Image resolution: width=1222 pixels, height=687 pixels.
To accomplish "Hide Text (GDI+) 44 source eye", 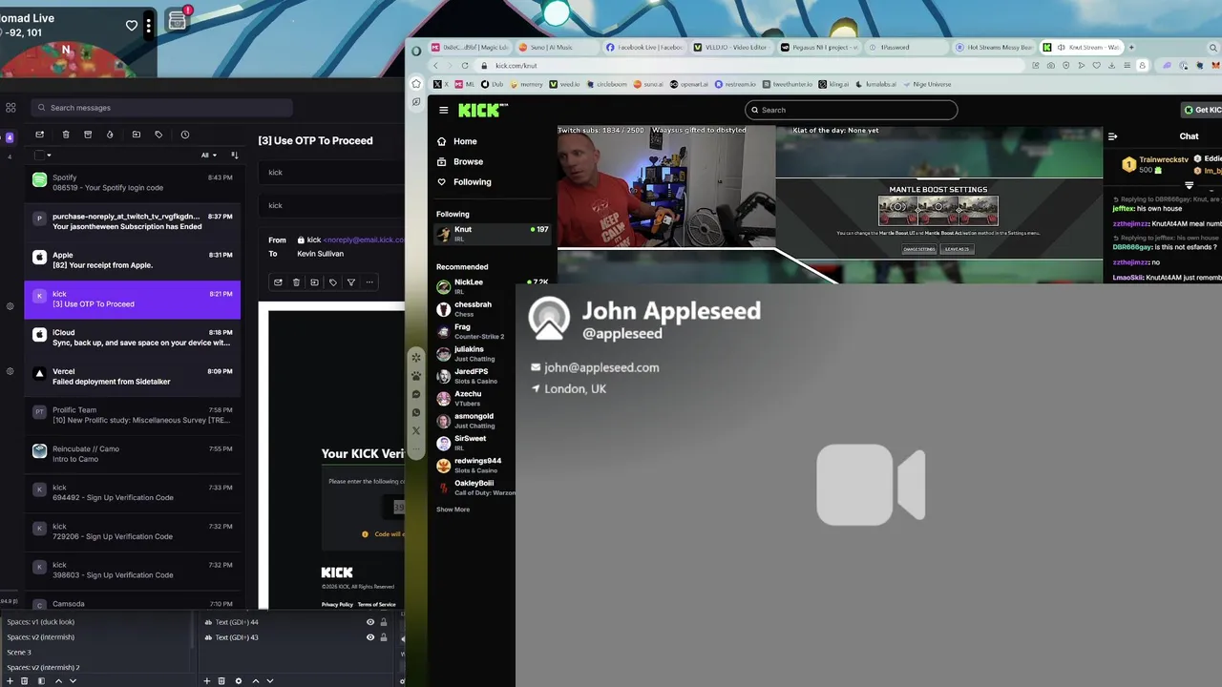I will click(x=370, y=622).
